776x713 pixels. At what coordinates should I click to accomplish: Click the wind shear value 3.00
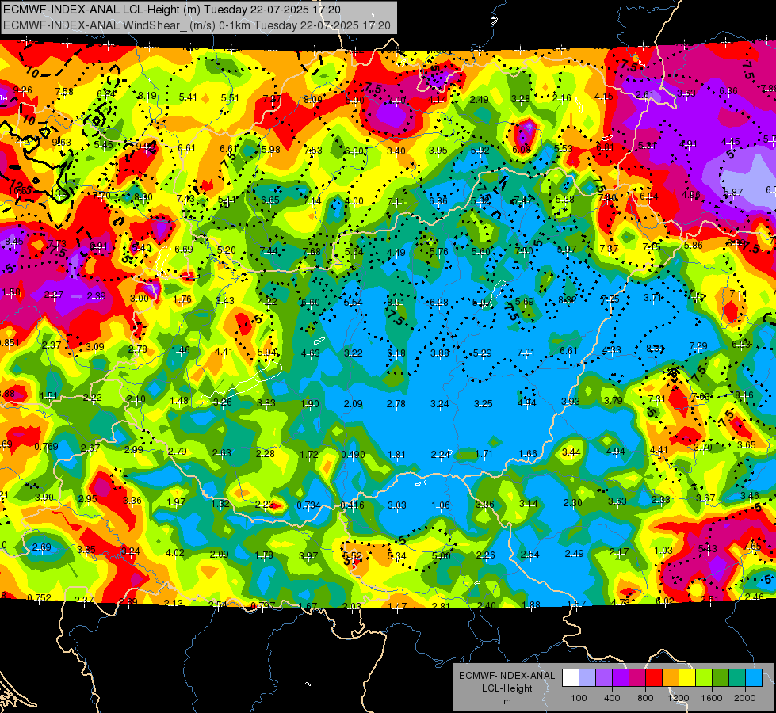(139, 299)
